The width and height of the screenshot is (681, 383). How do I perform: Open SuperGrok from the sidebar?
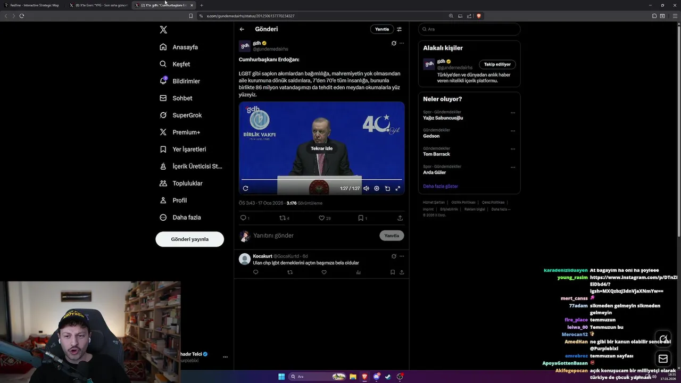click(x=180, y=115)
